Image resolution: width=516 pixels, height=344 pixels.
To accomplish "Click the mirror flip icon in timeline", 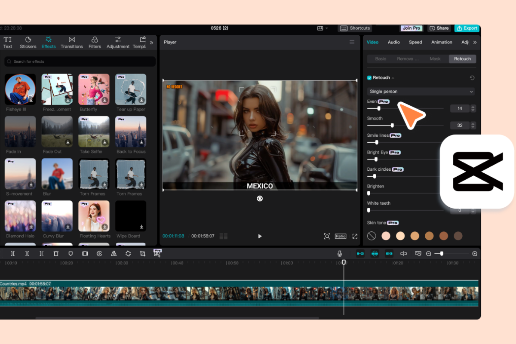I will point(114,254).
